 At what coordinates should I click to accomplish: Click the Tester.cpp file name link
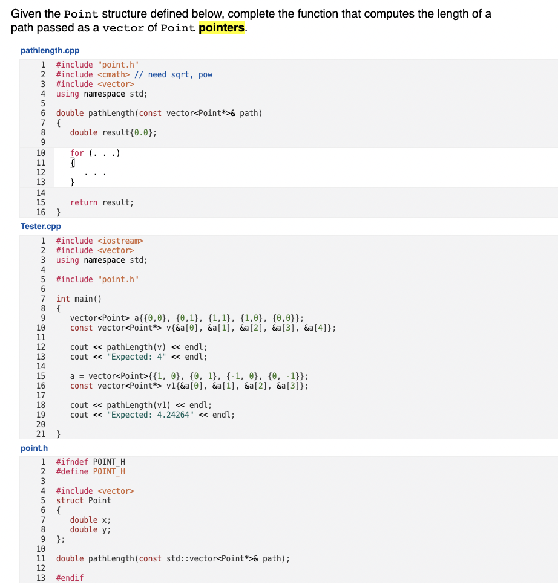click(x=41, y=226)
